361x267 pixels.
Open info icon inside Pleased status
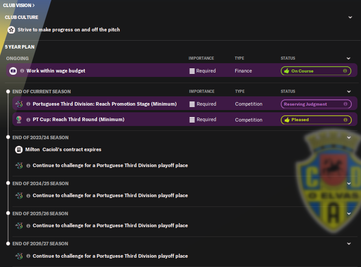click(345, 120)
